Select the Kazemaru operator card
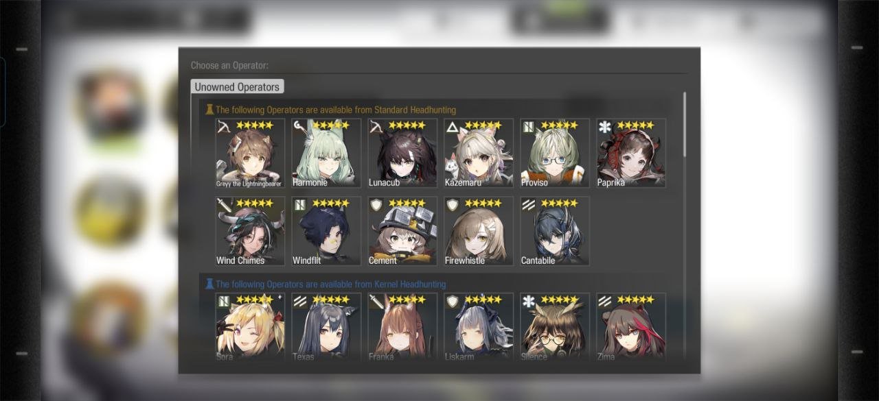Viewport: 879px width, 401px height. coord(479,154)
